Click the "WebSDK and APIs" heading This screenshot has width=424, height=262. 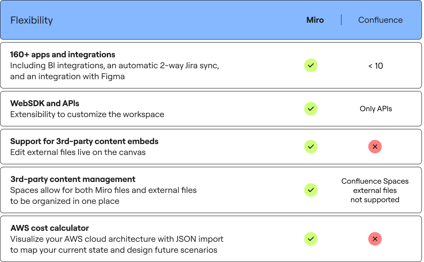(45, 103)
